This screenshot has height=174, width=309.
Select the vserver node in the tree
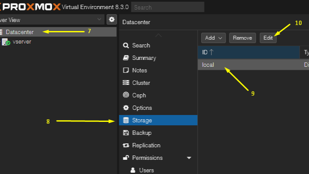[22, 42]
